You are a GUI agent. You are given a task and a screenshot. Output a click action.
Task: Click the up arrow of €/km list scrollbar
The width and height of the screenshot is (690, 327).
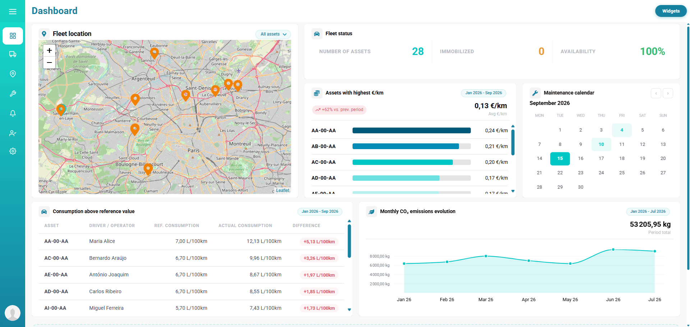click(513, 126)
